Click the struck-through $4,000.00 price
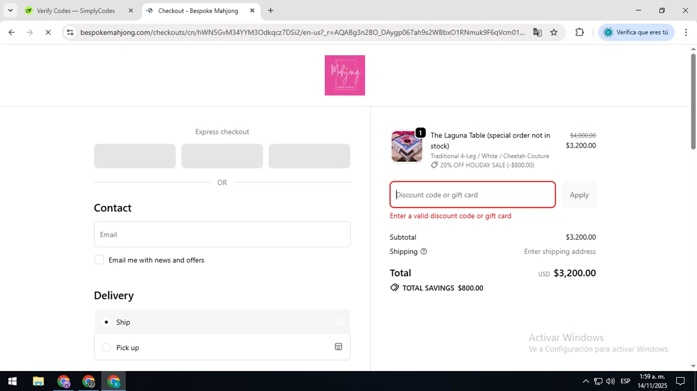The height and width of the screenshot is (391, 697). click(x=583, y=135)
